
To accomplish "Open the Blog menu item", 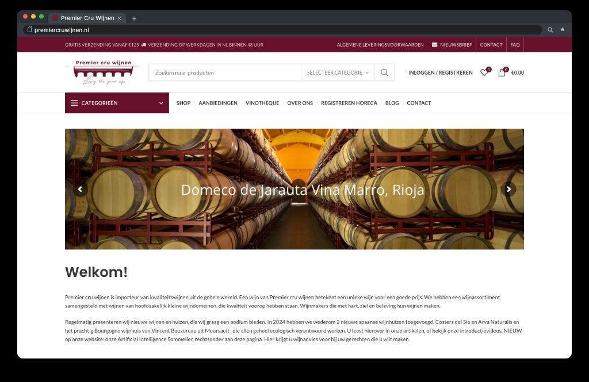I will click(x=392, y=103).
